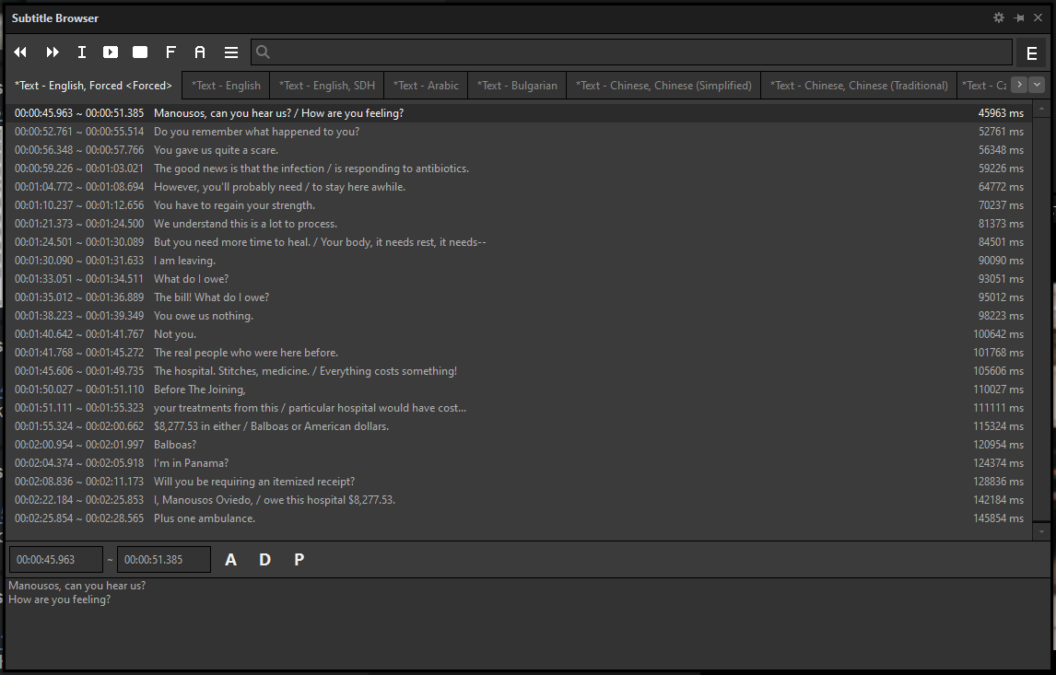This screenshot has height=675, width=1056.
Task: Switch to the Text - Bulgarian tab
Action: [x=517, y=86]
